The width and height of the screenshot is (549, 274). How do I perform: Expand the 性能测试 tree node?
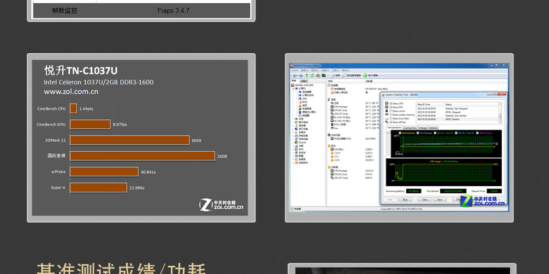(x=293, y=163)
